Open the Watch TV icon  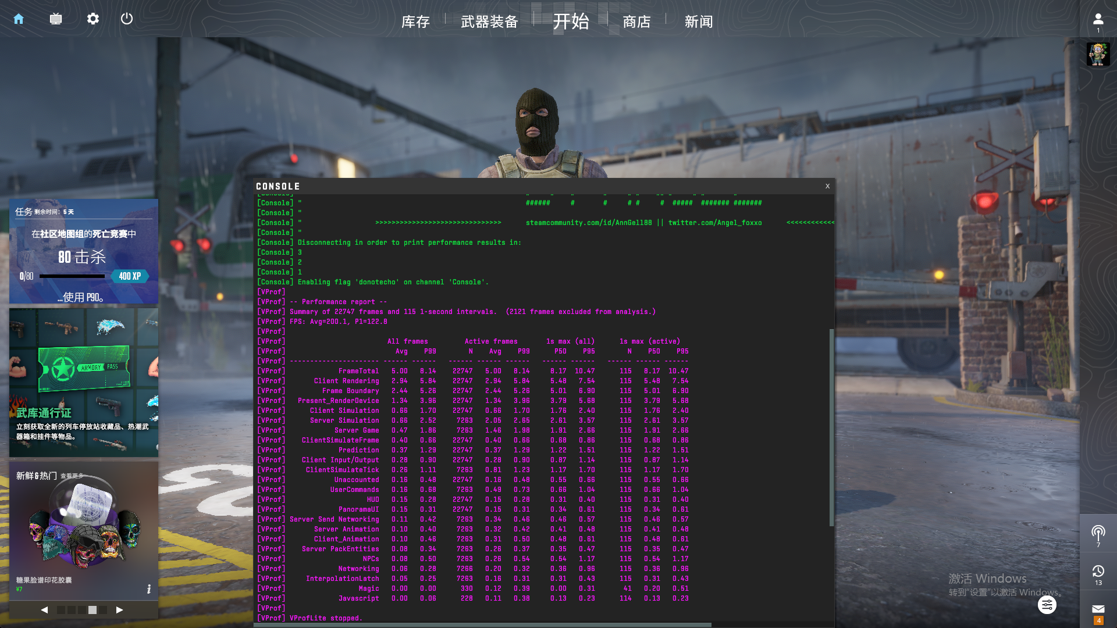pos(56,19)
